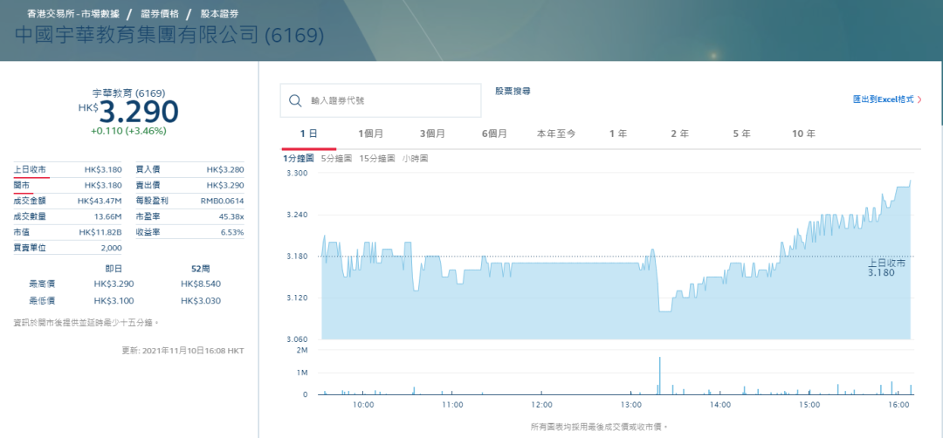Click the 收益率 value 6.53%
The width and height of the screenshot is (943, 438).
pyautogui.click(x=233, y=232)
